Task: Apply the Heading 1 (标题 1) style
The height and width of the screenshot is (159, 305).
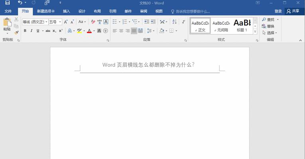Action: [x=242, y=26]
